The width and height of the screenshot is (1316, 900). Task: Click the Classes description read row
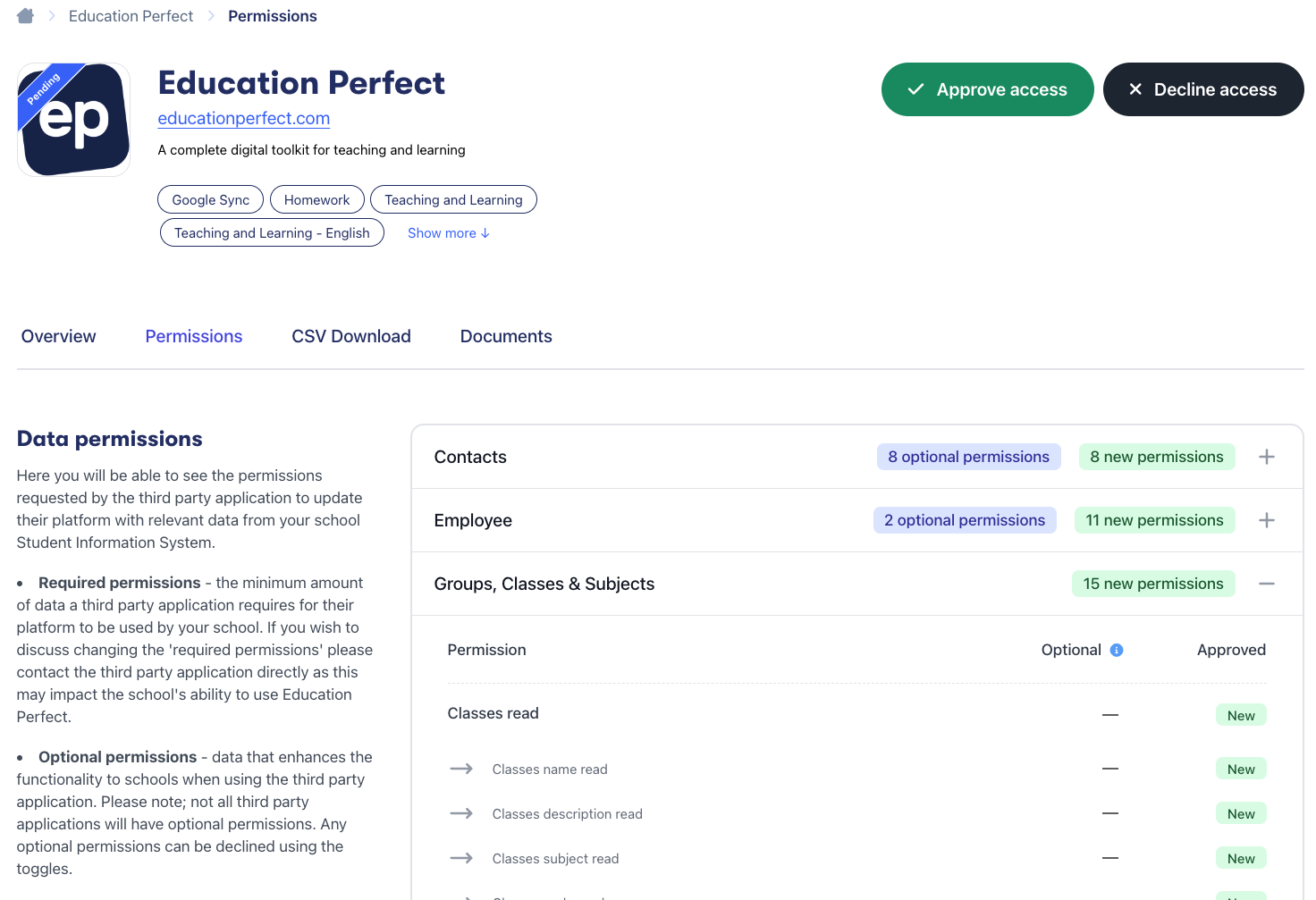pos(856,814)
